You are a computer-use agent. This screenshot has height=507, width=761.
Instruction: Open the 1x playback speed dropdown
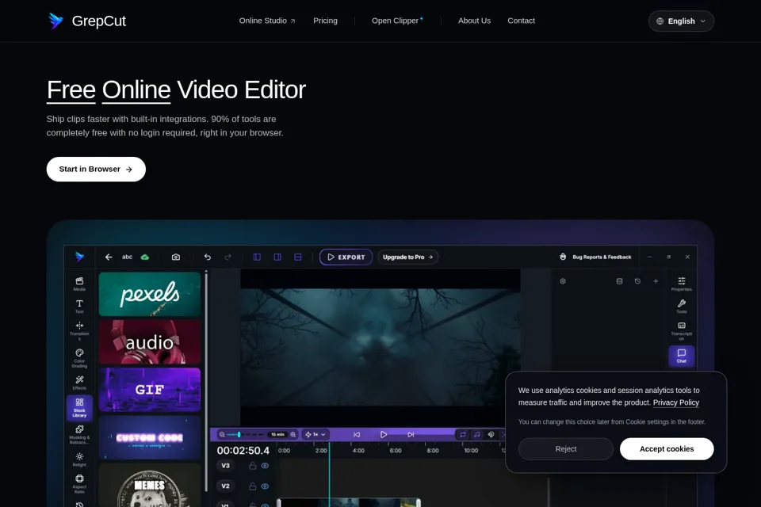point(315,435)
